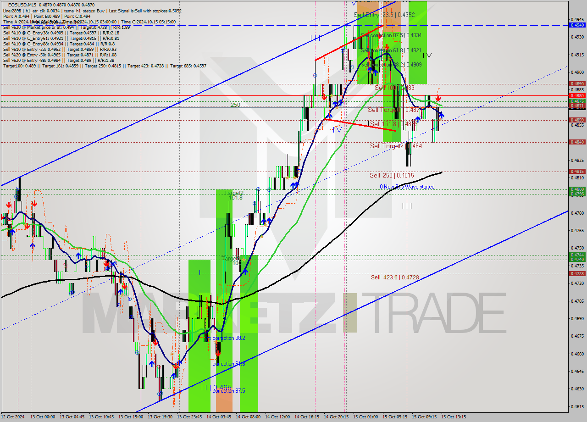
Task: Click the '0.4690' price scale value
Action: click(577, 318)
